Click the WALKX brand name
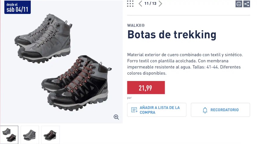 coord(136,25)
